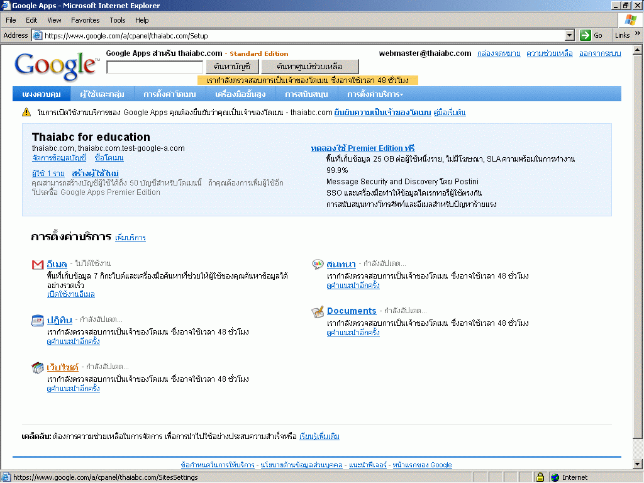Click the account search text field
This screenshot has width=644, height=483.
pos(155,67)
